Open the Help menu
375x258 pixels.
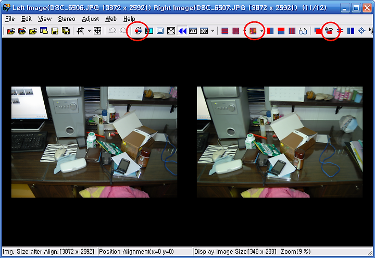click(x=129, y=19)
